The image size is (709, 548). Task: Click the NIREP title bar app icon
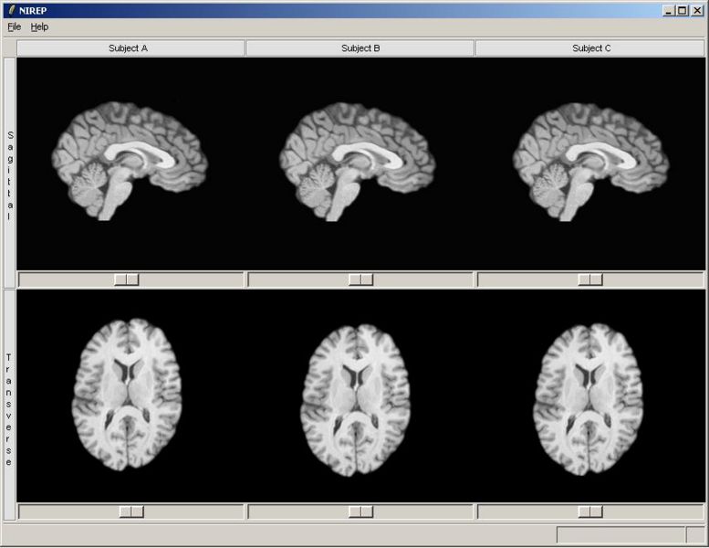(11, 10)
